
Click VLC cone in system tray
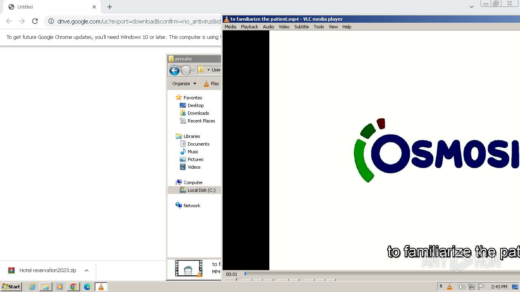[x=450, y=287]
